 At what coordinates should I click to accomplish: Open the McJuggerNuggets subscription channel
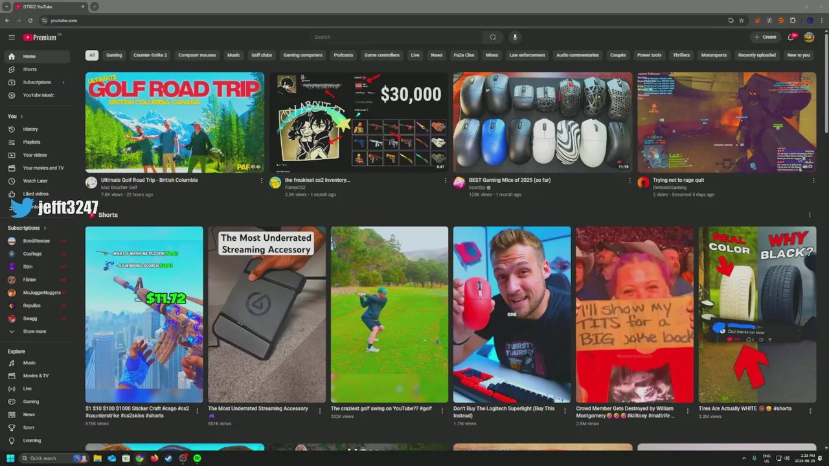click(38, 293)
